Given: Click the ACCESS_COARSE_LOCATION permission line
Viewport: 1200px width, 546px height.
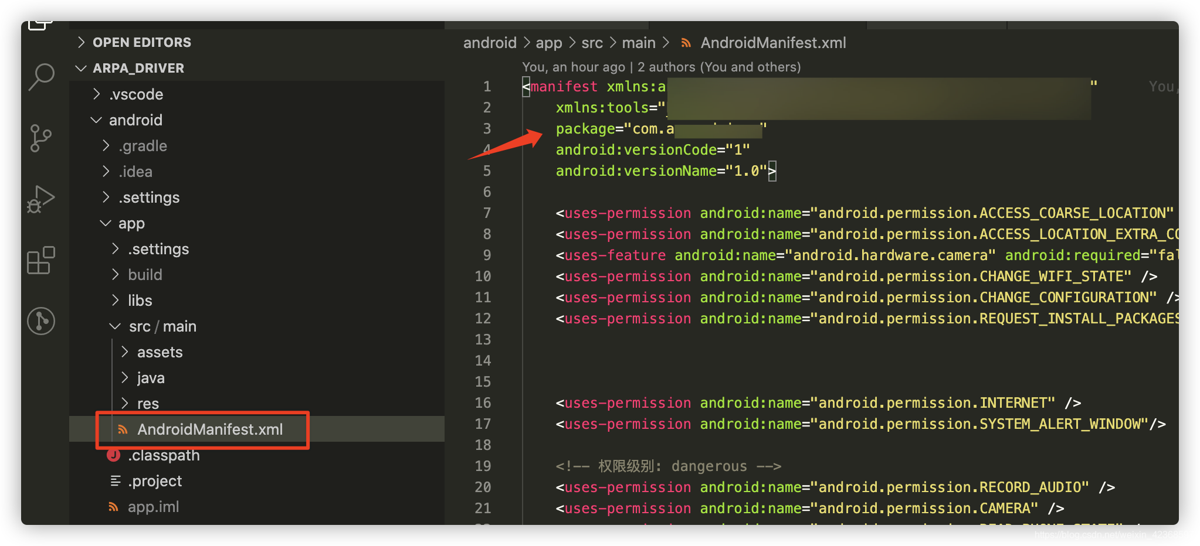Looking at the screenshot, I should (865, 213).
